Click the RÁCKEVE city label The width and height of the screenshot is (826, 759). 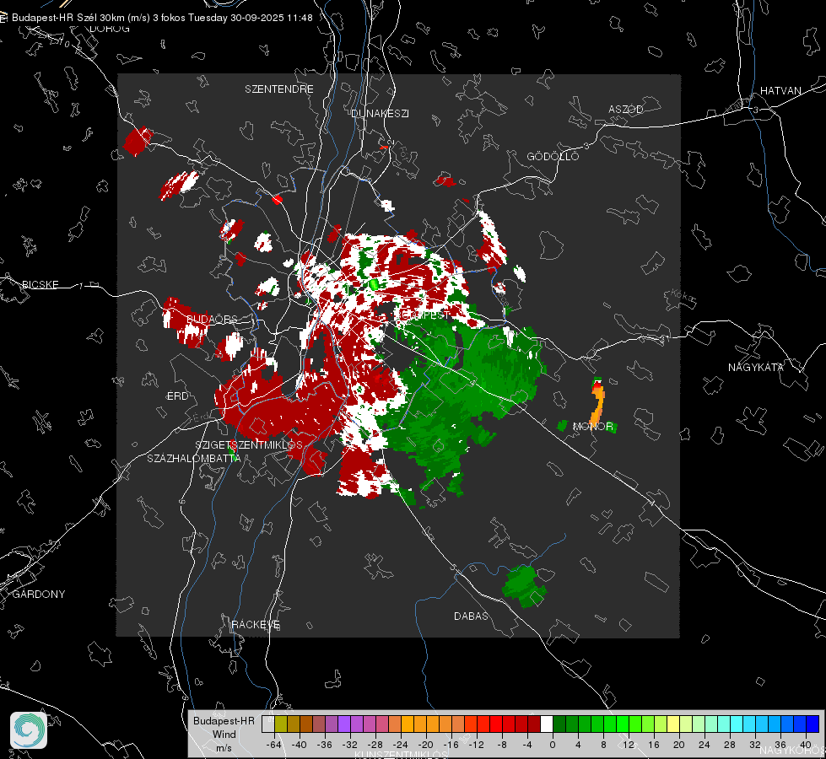(x=256, y=624)
